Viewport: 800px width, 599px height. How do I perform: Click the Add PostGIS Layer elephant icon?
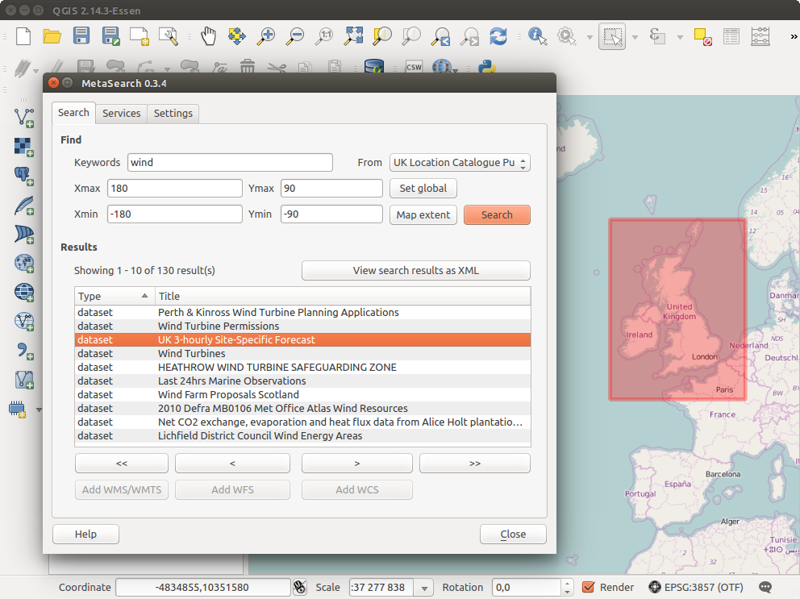[x=24, y=175]
